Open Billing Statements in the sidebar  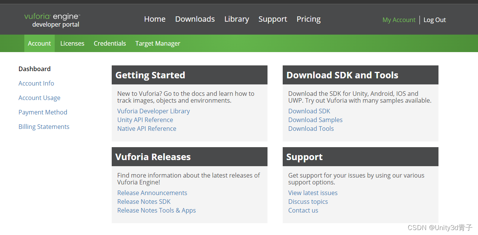pyautogui.click(x=44, y=127)
